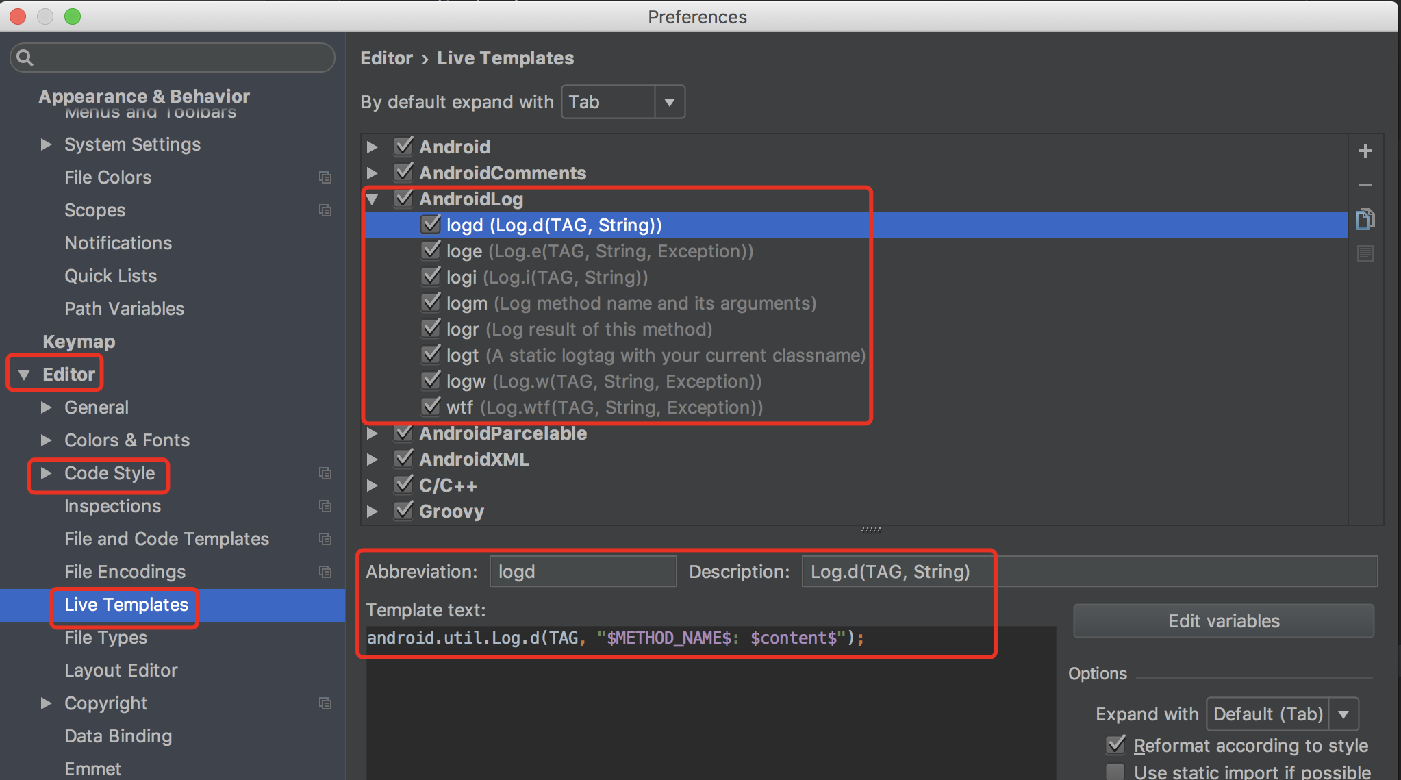Click the add template plus icon
This screenshot has width=1401, height=780.
pyautogui.click(x=1365, y=151)
